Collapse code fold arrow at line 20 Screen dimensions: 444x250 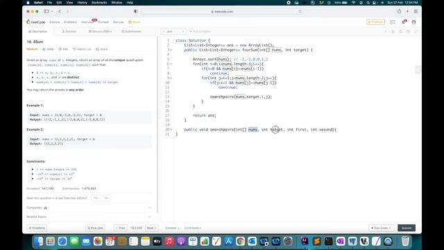(171, 130)
